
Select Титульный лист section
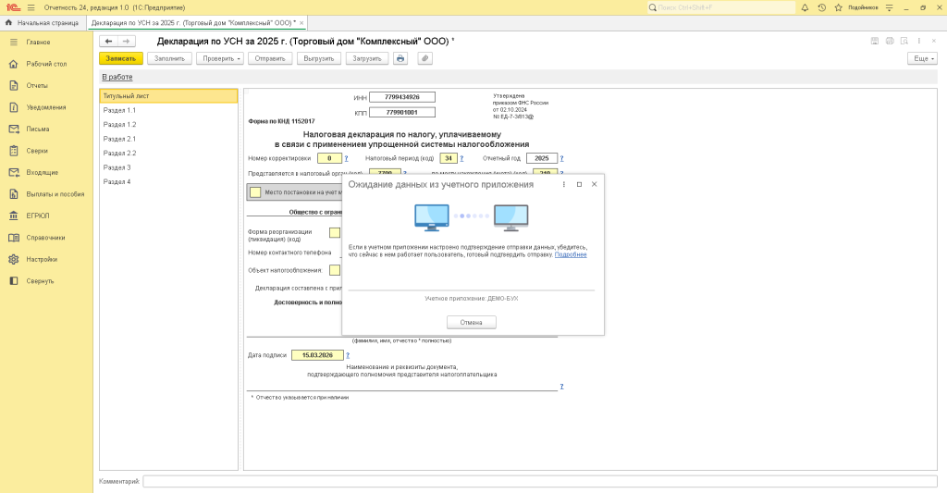(x=168, y=96)
